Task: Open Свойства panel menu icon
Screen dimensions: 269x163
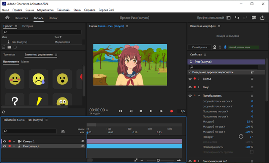Action: point(205,55)
